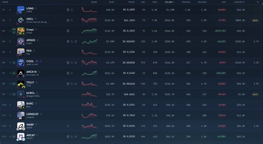Open the ARCAT website globe icon
This screenshot has width=263, height=144.
coord(68,137)
